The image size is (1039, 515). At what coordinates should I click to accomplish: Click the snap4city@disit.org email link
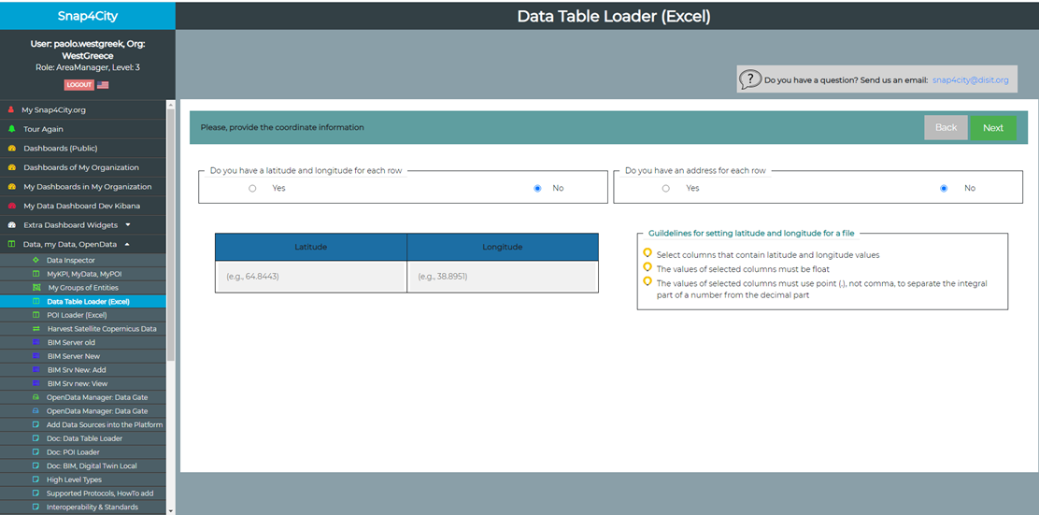(x=970, y=80)
